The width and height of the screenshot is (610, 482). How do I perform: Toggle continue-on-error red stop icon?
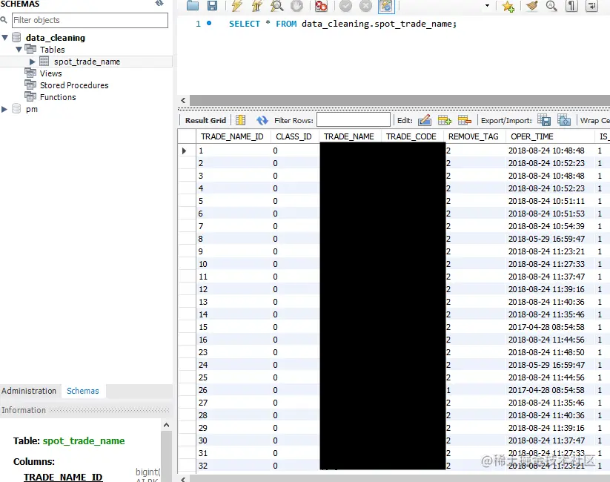pos(321,5)
